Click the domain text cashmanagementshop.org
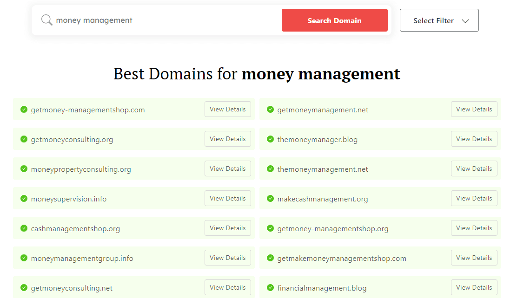Screen dimensions: 517x298 point(75,228)
